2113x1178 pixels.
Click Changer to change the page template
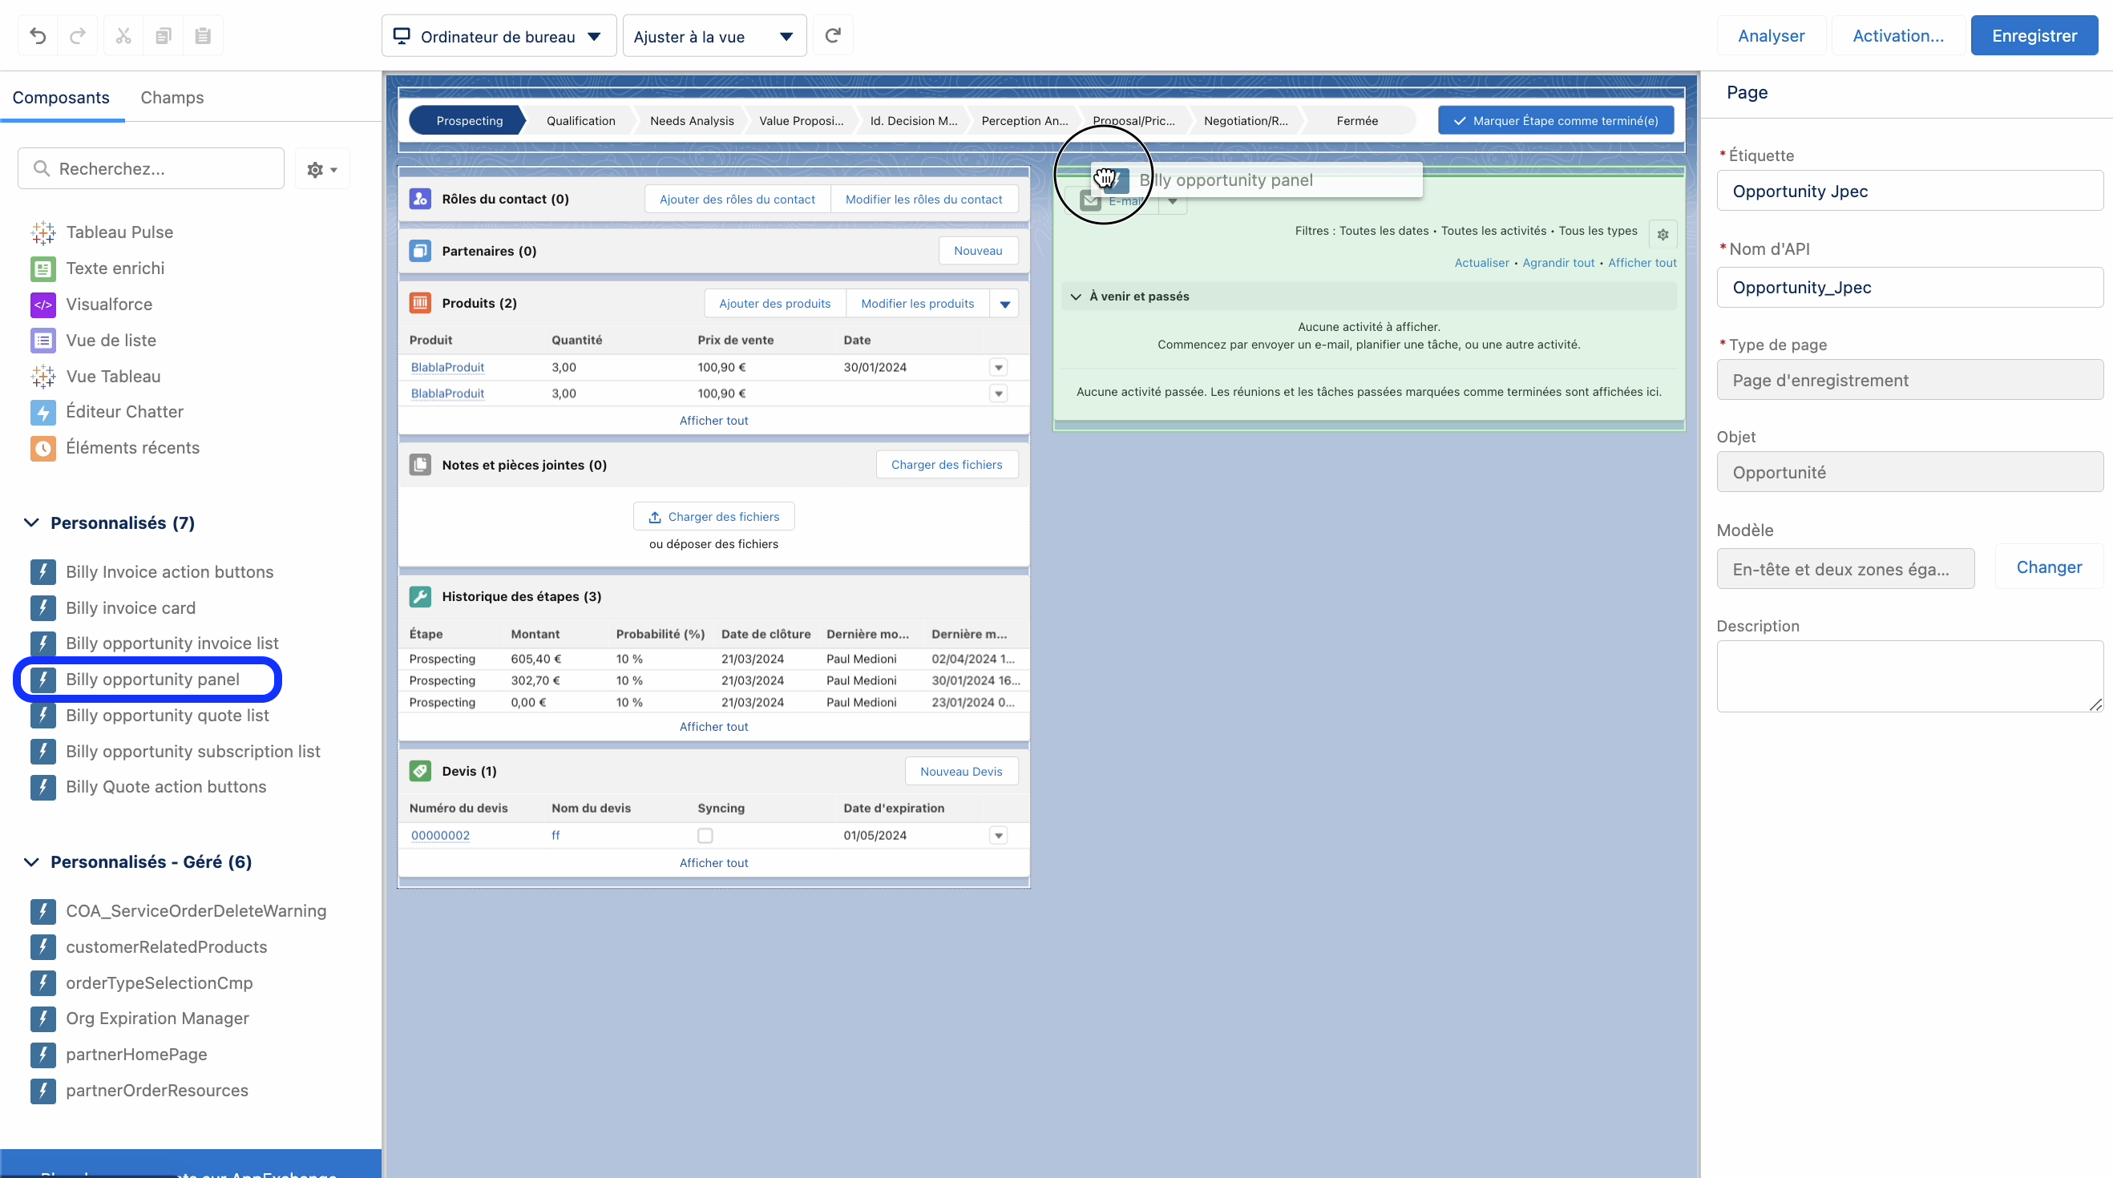click(2048, 567)
